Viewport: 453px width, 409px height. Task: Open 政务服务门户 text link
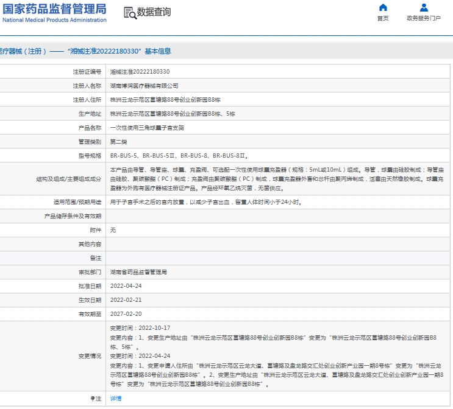pos(424,18)
